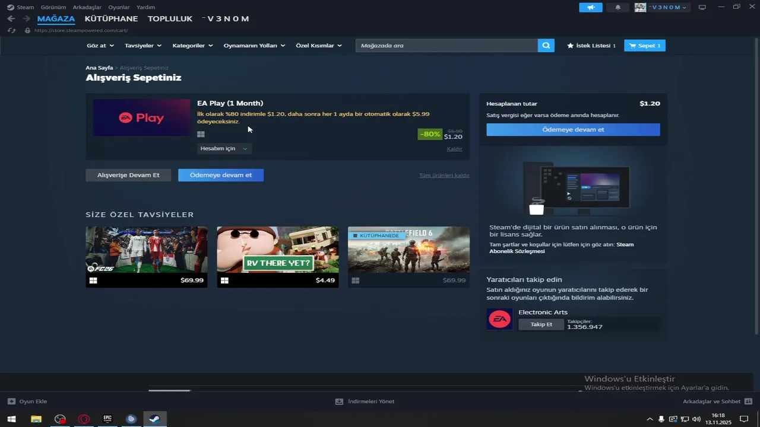The image size is (760, 427).
Task: Click the plus icon for Oyun Ekle
Action: [x=11, y=401]
